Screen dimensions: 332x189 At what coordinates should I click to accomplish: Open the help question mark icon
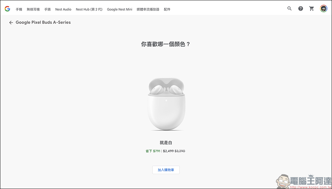tap(300, 9)
